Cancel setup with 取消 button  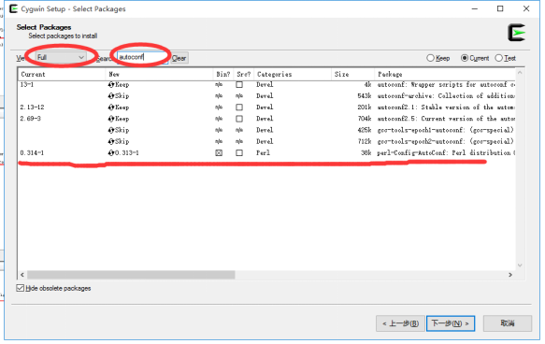click(x=508, y=323)
